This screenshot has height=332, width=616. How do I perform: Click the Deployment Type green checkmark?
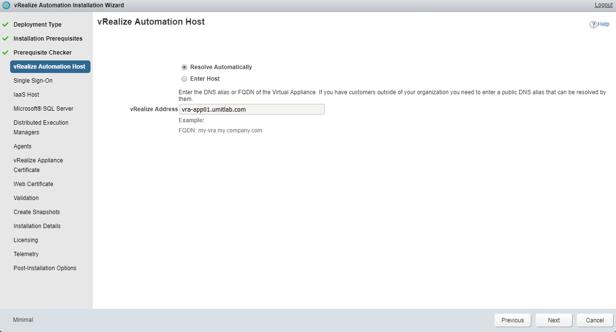6,25
